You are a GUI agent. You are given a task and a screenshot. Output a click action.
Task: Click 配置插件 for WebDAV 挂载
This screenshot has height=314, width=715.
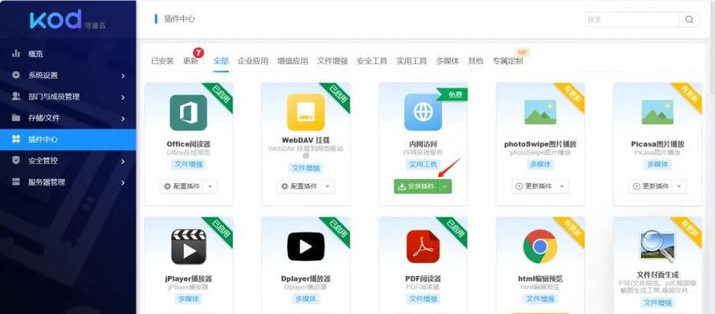point(299,186)
